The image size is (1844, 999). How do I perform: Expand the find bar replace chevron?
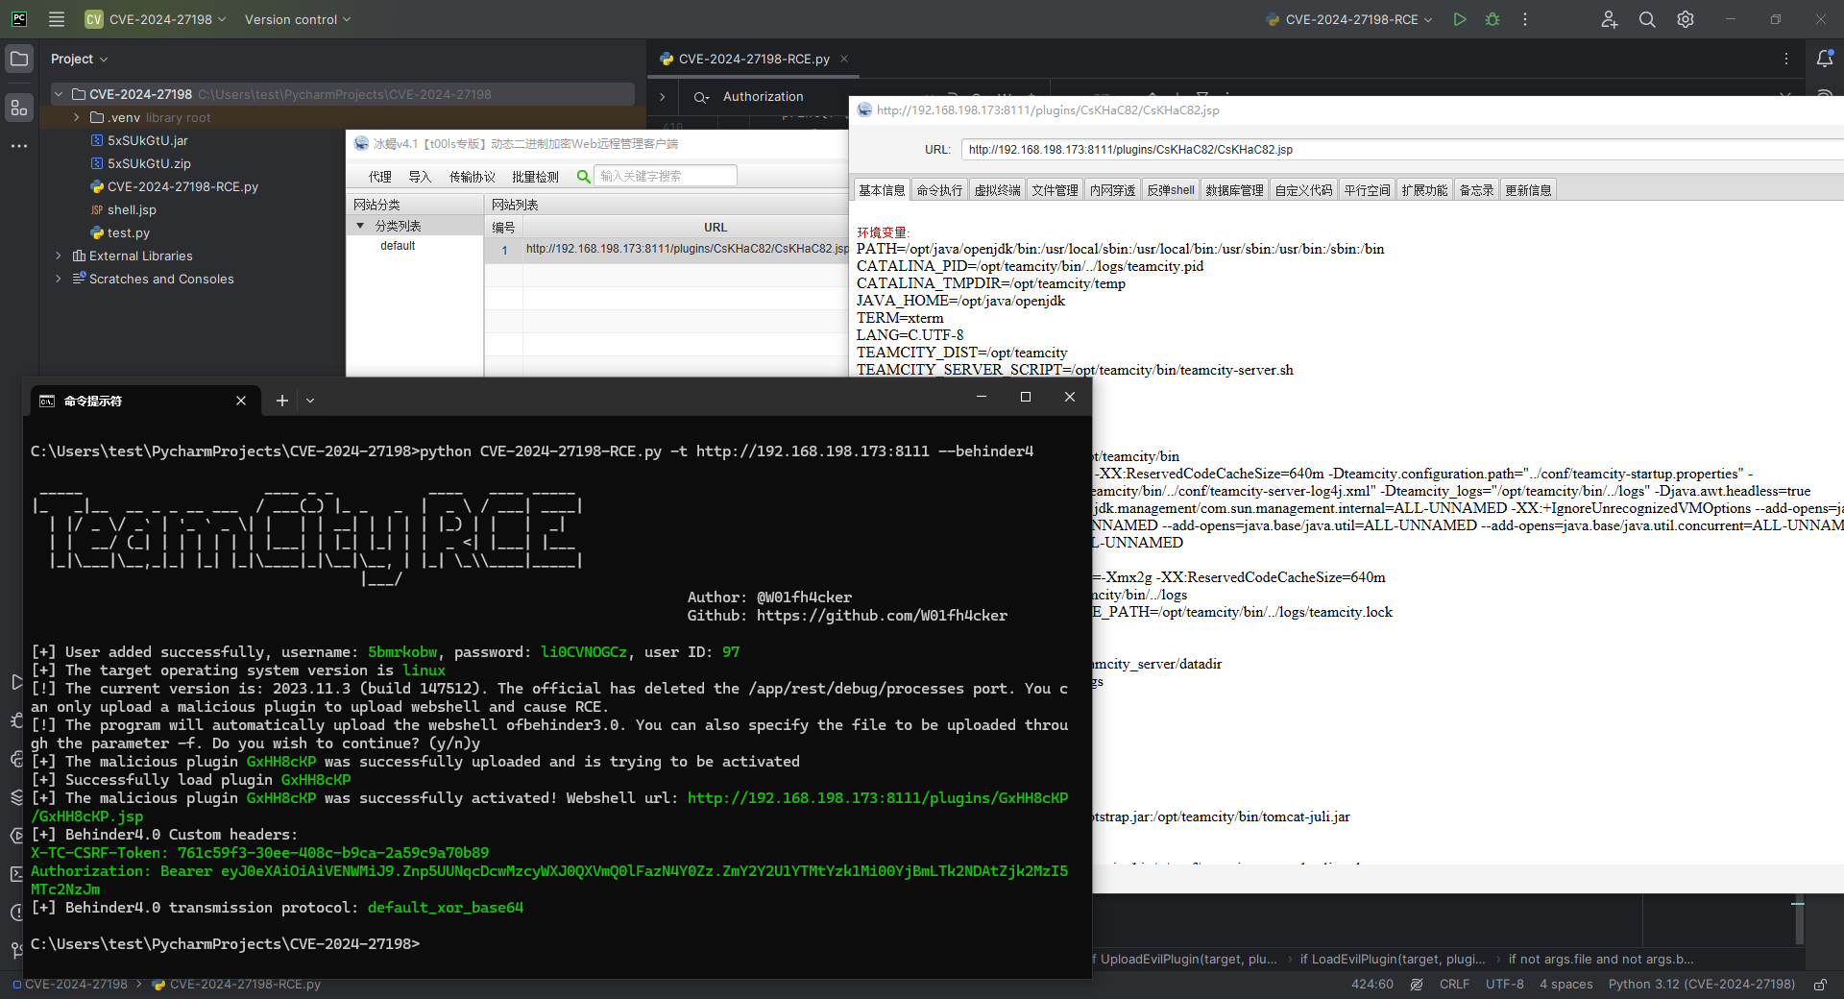coord(663,97)
